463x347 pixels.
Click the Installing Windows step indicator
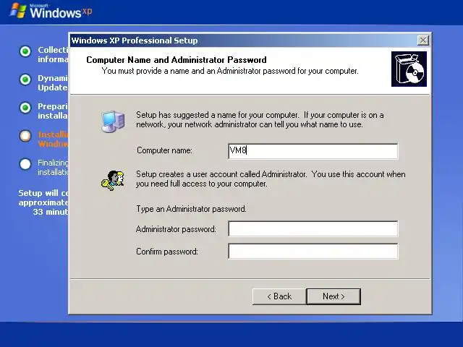click(25, 136)
